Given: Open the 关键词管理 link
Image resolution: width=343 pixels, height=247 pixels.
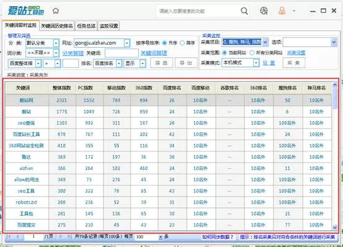Looking at the screenshot, I should click(x=154, y=53).
